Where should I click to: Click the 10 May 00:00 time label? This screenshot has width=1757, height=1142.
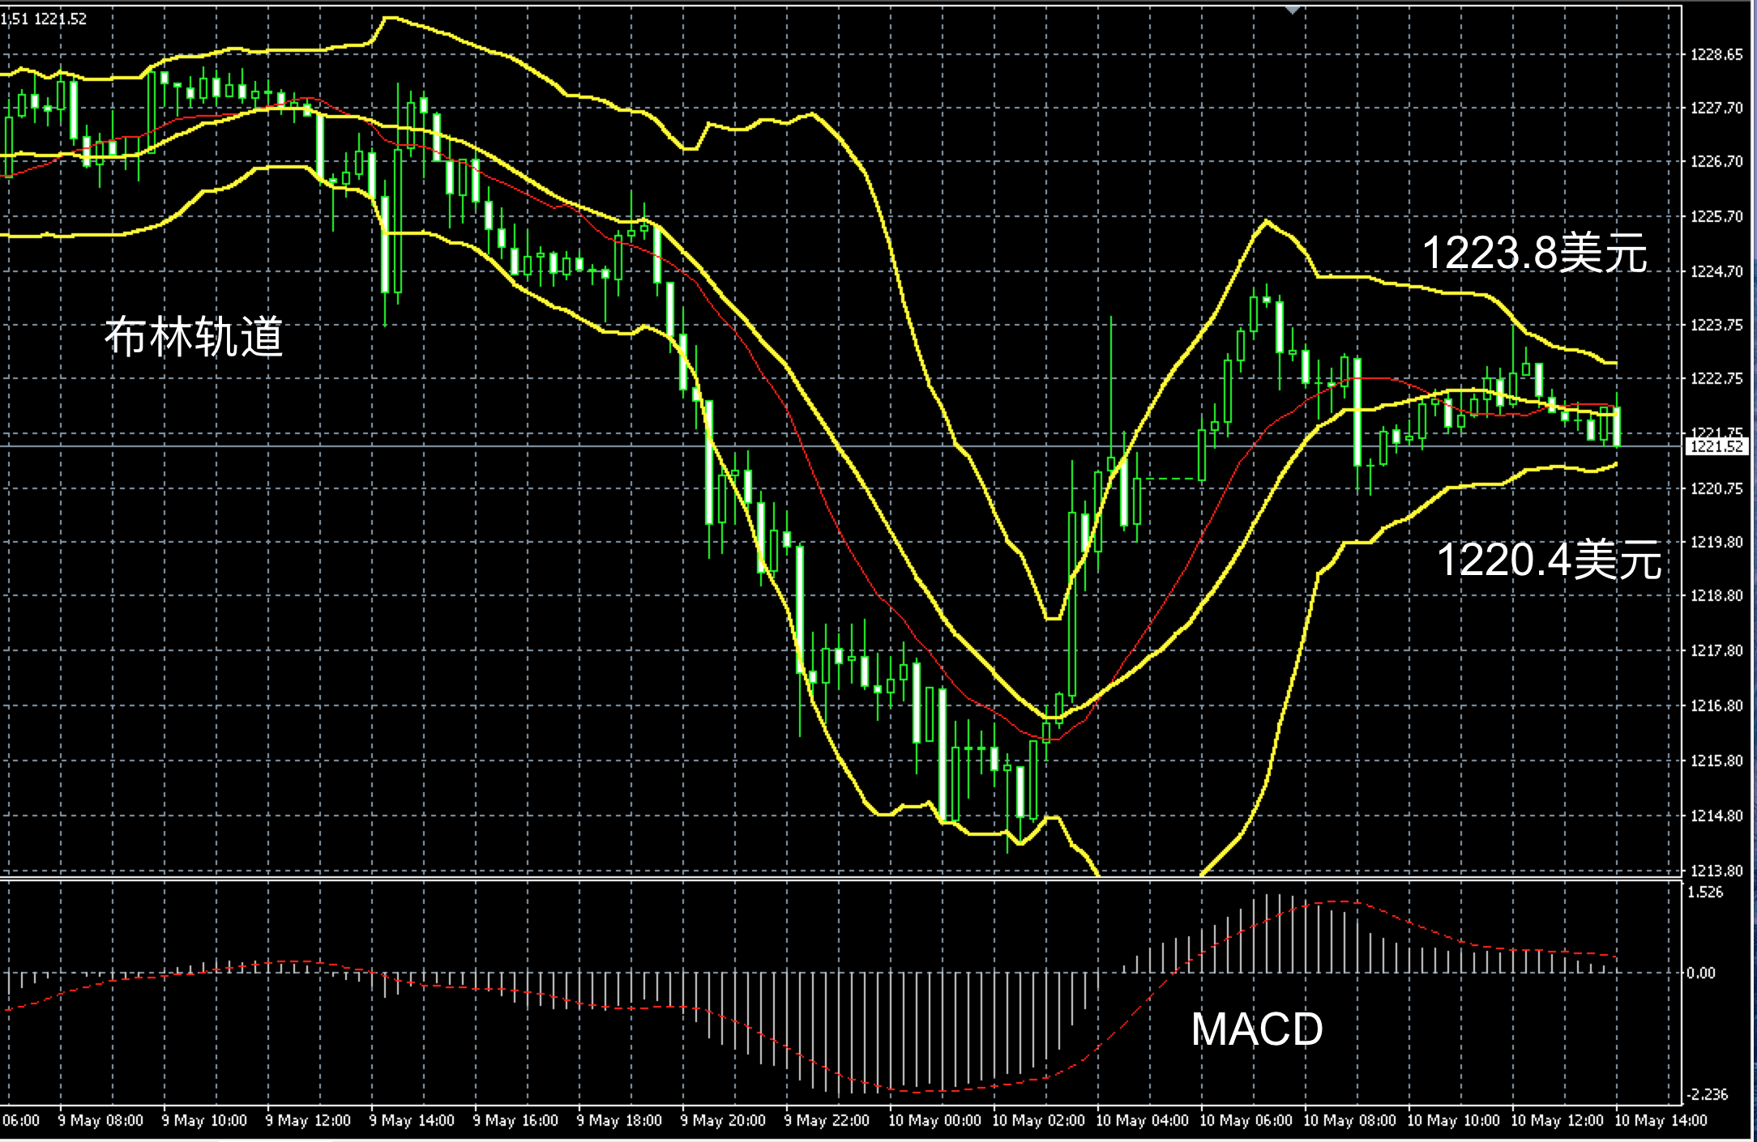pos(934,1121)
